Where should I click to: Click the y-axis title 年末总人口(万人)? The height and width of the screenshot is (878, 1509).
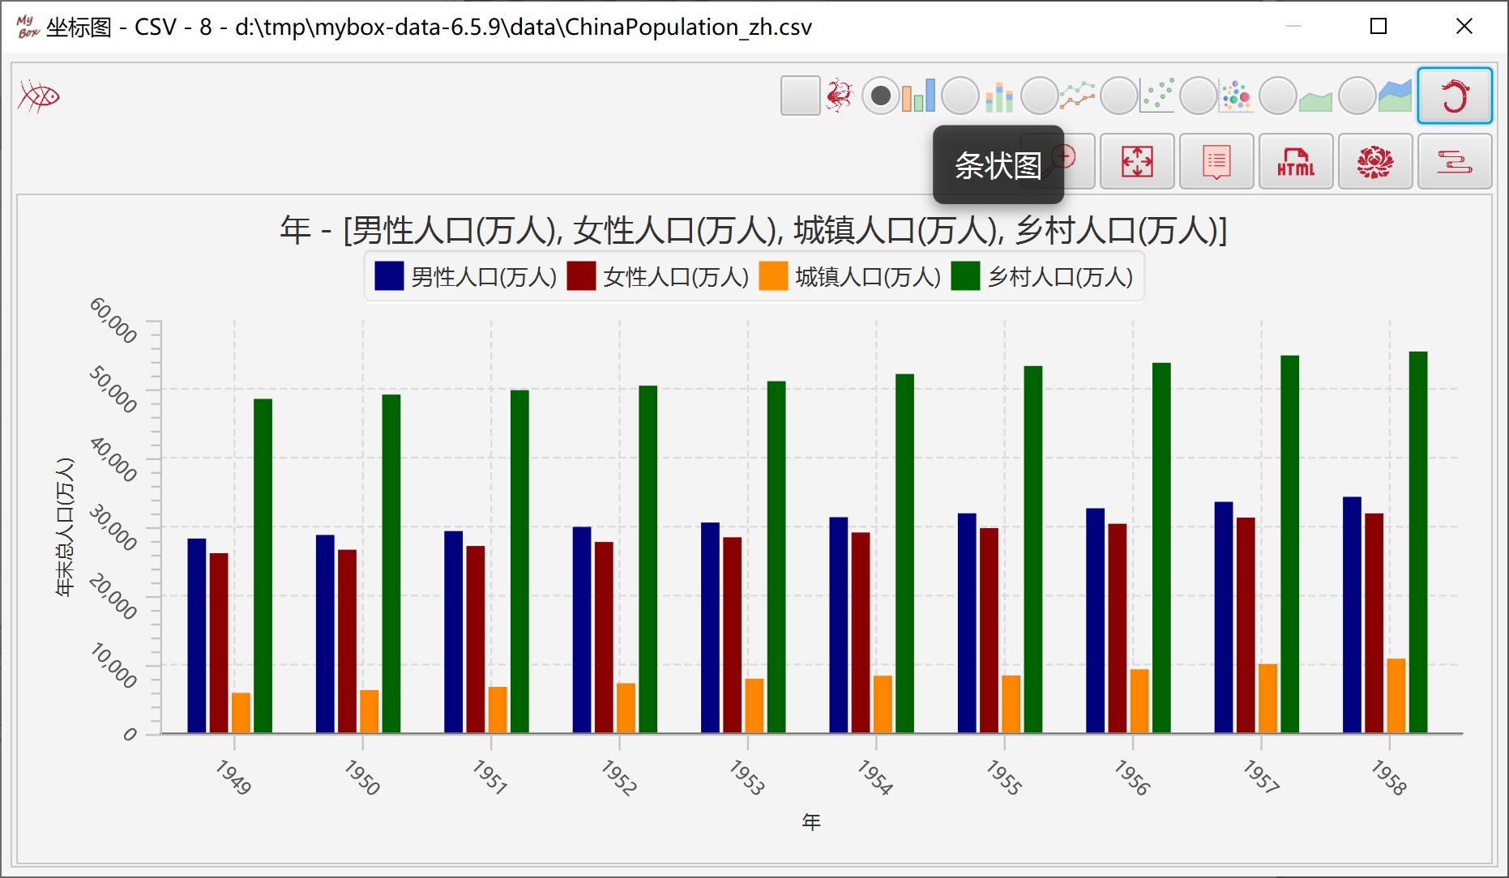click(65, 527)
